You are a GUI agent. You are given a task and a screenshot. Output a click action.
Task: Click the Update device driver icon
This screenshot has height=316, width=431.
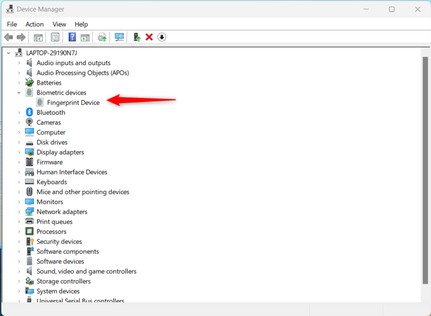[102, 37]
